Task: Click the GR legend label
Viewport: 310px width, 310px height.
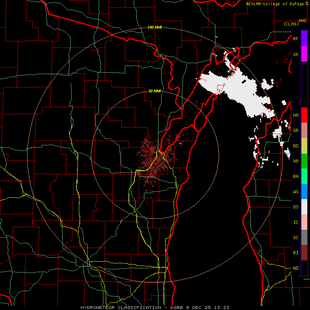Action: [296, 131]
